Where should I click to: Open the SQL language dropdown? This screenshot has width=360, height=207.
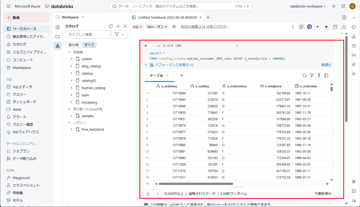[x=137, y=27]
